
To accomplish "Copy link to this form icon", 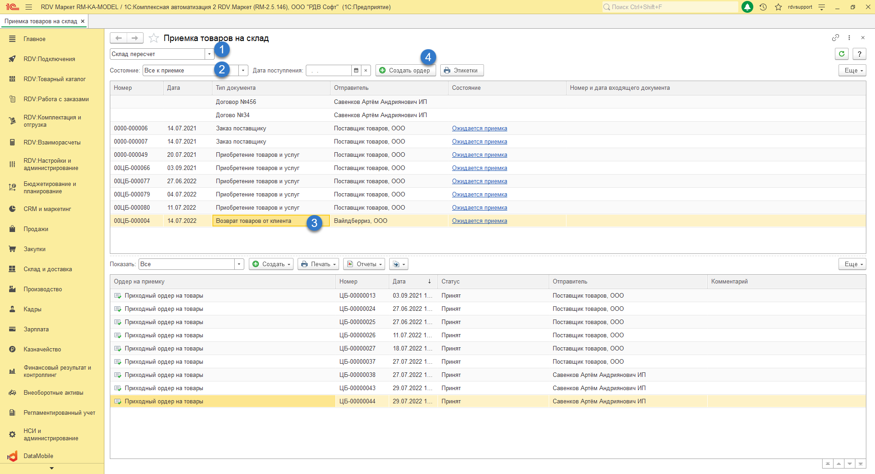I will pyautogui.click(x=835, y=38).
